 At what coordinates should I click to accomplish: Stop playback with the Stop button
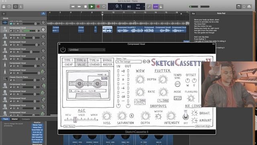[86, 6]
